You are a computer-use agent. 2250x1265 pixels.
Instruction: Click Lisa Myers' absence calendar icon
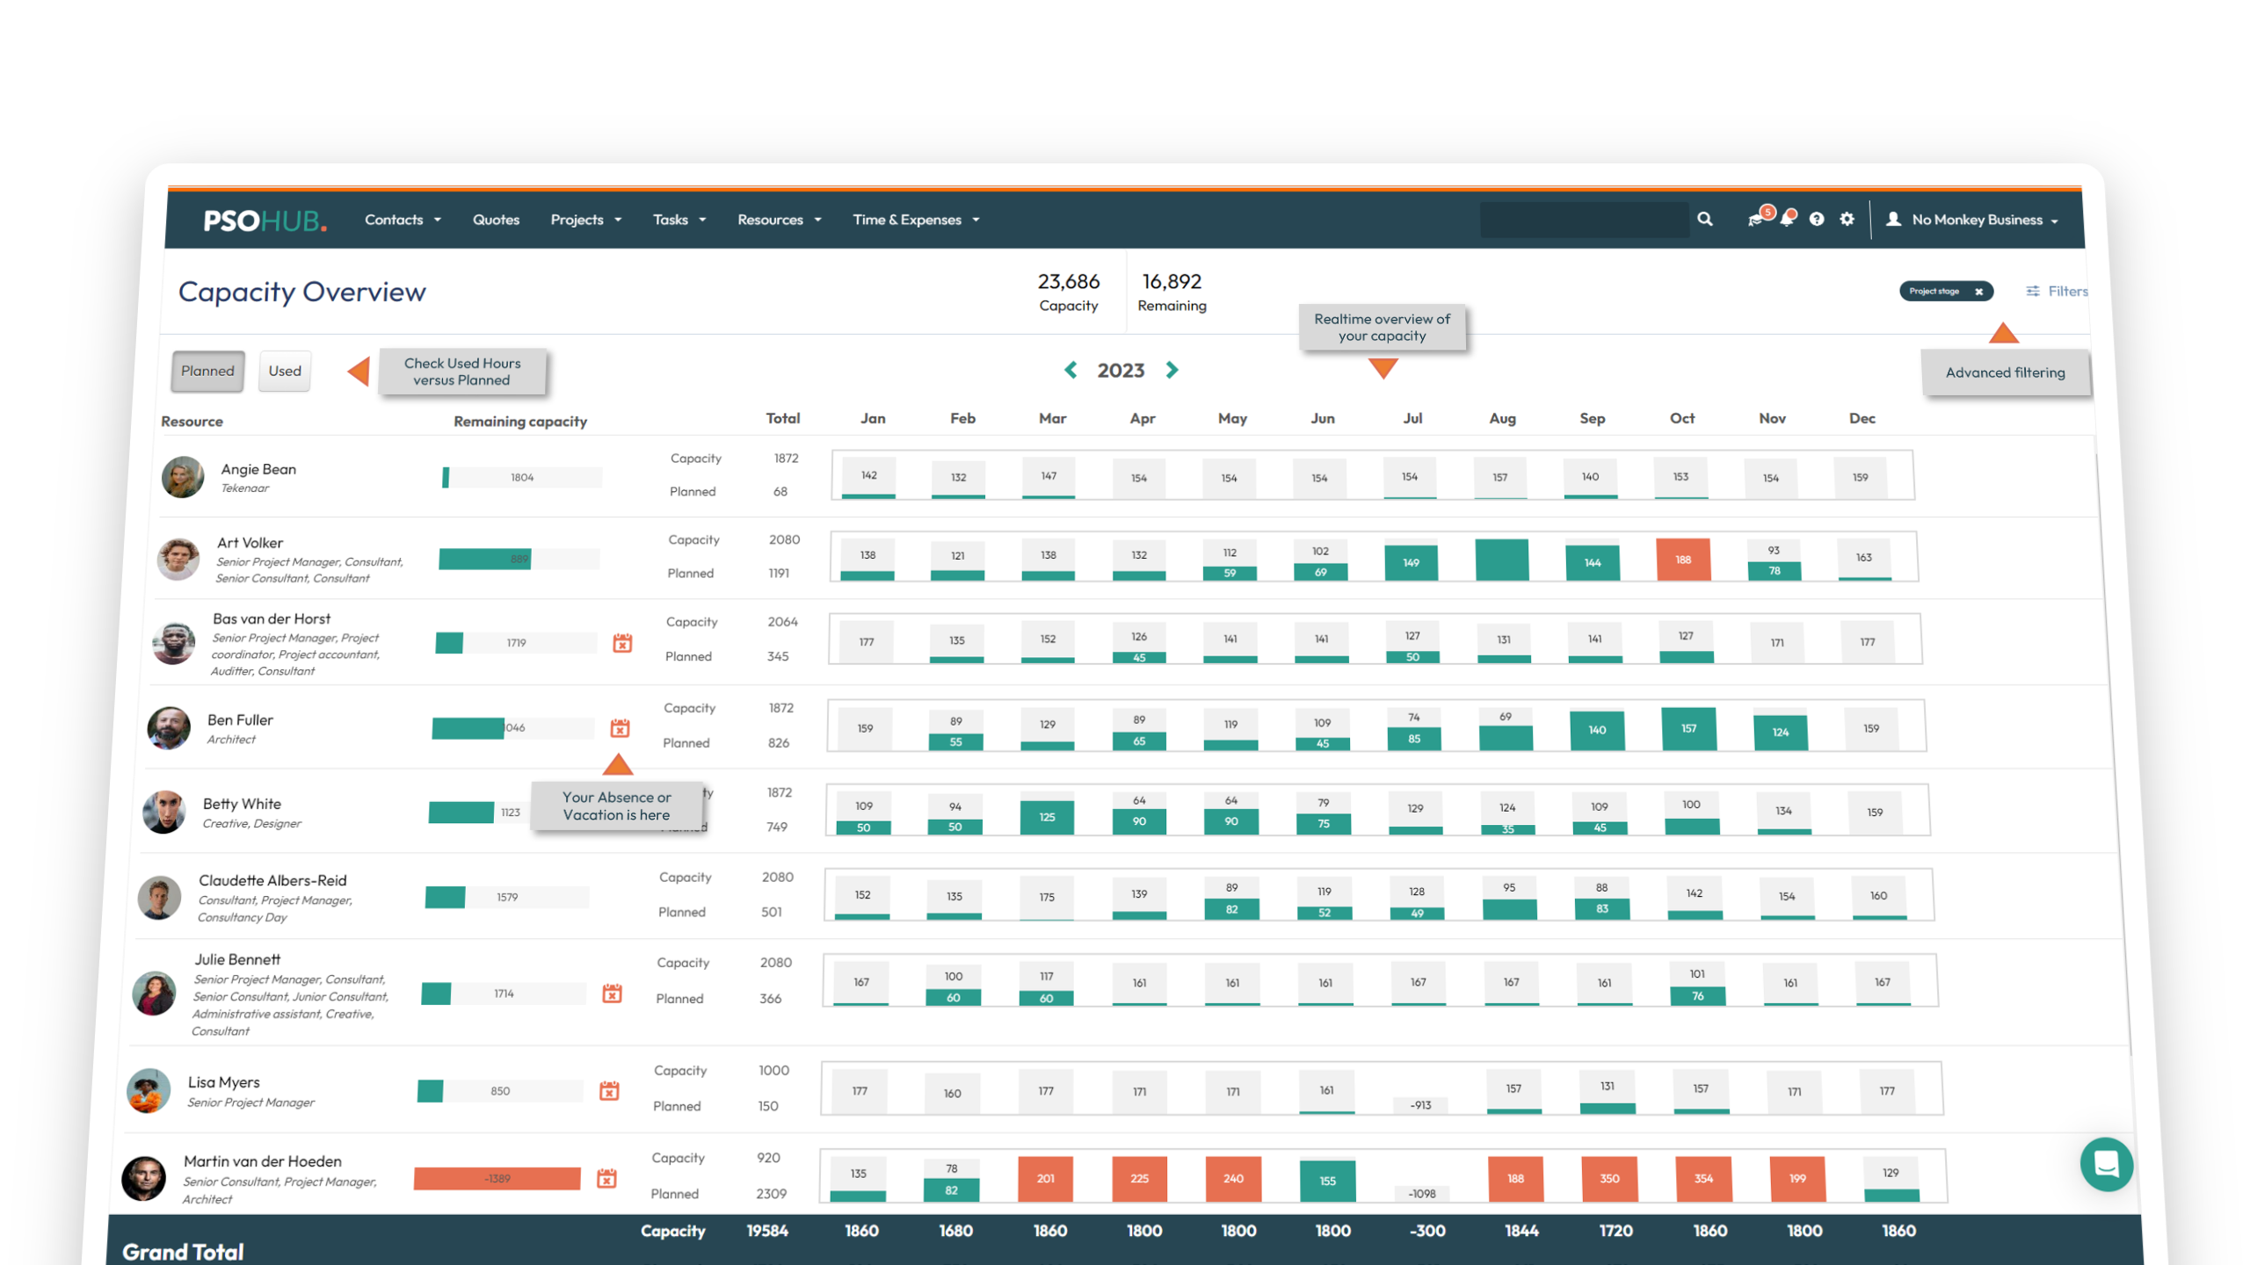tap(609, 1091)
